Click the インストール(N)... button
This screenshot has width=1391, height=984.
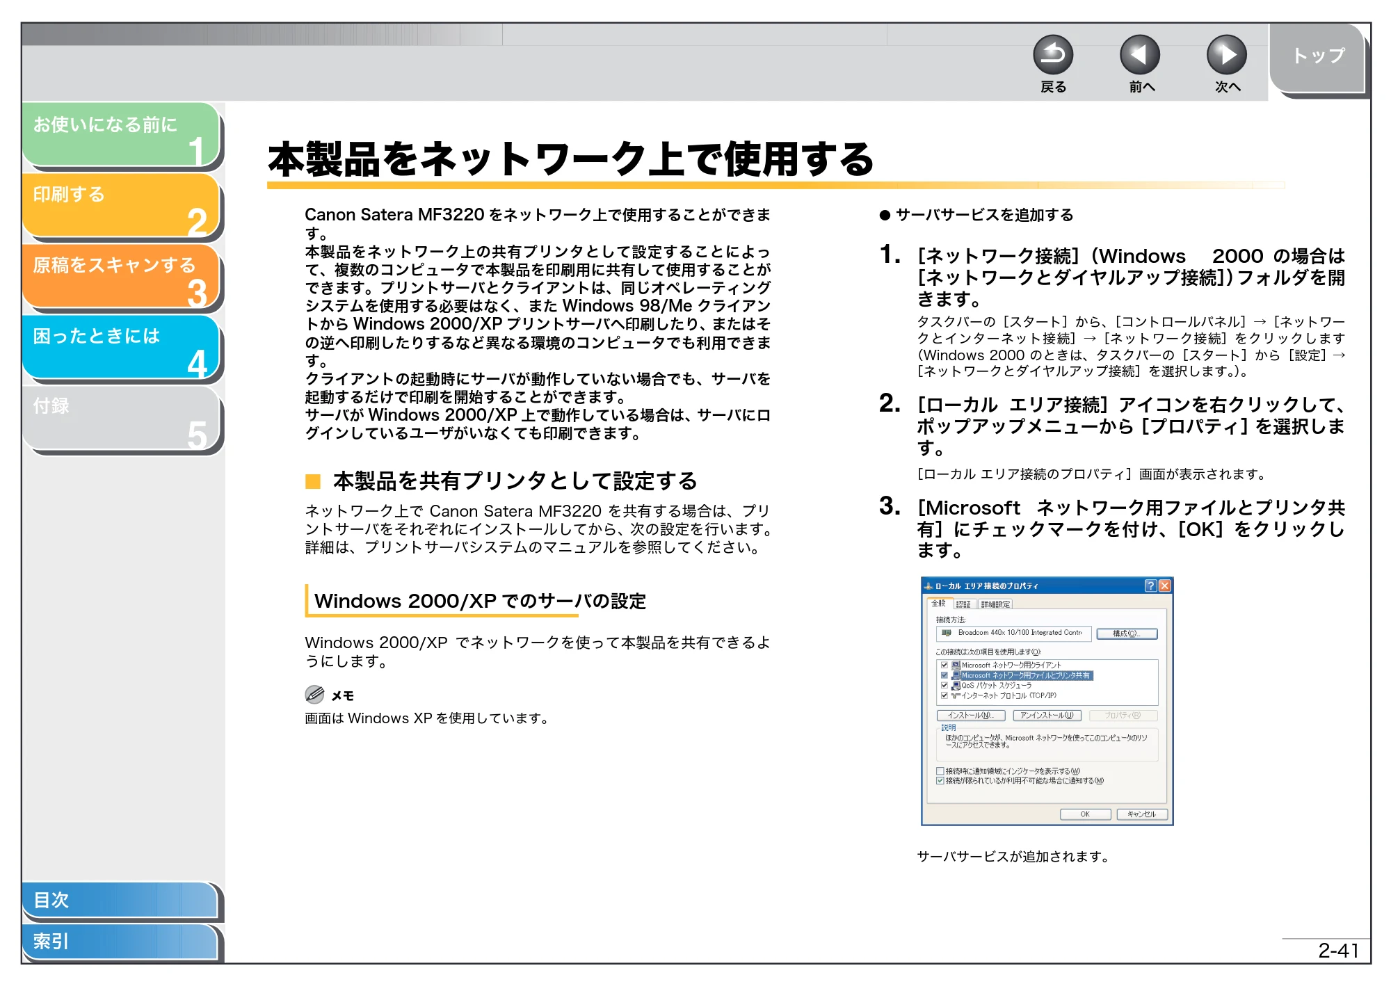click(x=971, y=716)
